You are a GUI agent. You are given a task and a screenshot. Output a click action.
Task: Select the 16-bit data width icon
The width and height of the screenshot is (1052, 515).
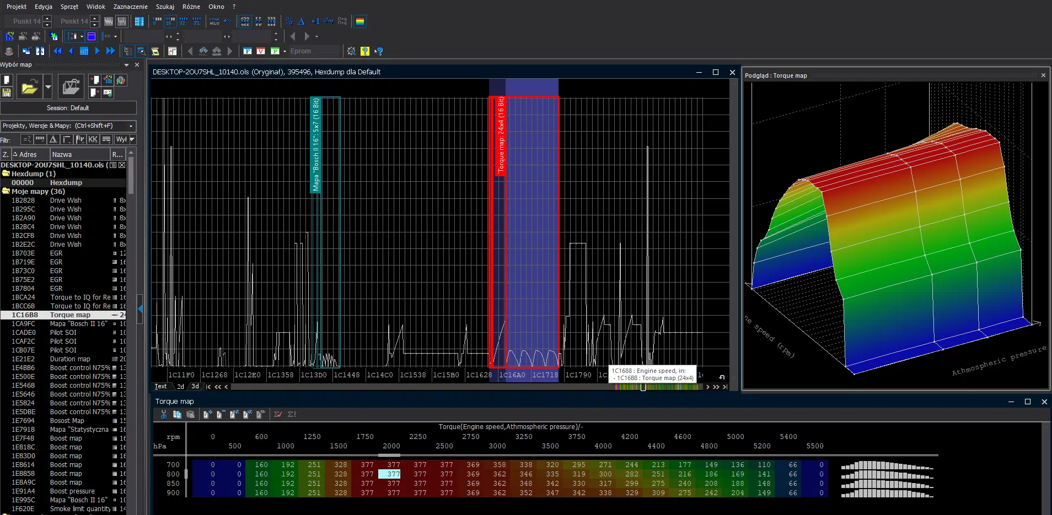[170, 21]
